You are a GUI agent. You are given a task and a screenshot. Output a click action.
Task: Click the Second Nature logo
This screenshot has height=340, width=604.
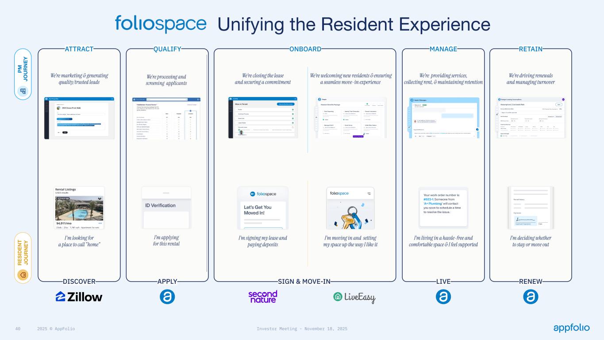[263, 297]
